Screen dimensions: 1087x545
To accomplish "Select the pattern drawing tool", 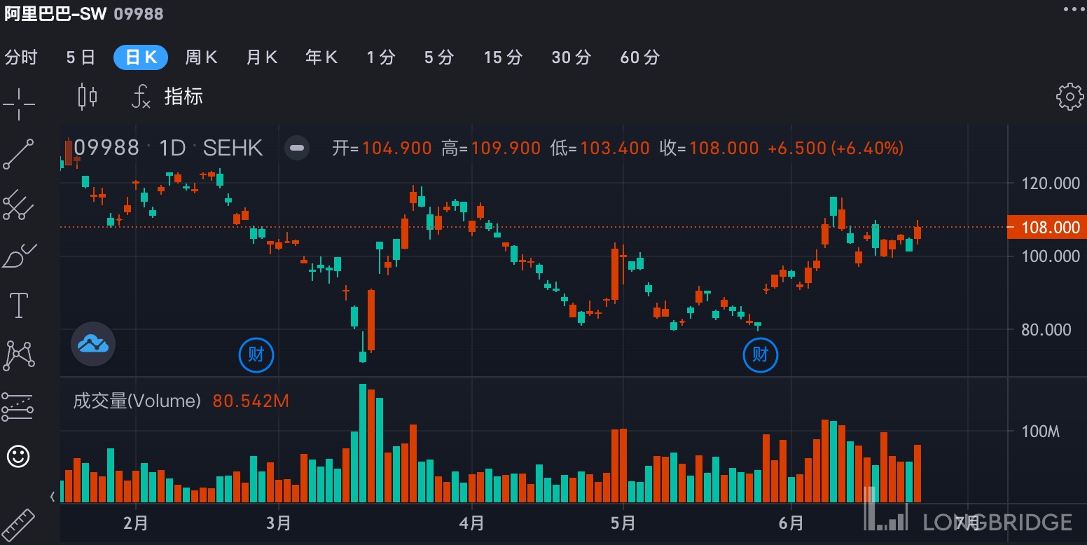I will click(x=19, y=356).
